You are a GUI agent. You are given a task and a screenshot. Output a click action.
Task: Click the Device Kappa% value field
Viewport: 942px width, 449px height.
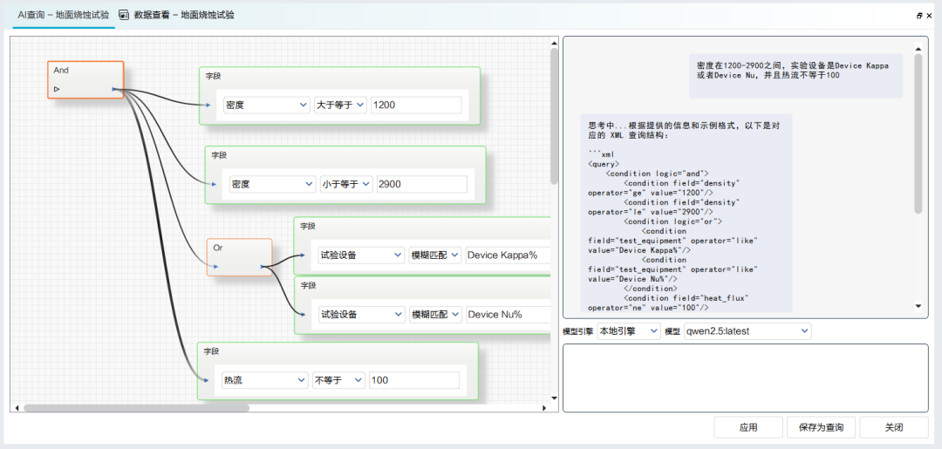(508, 255)
